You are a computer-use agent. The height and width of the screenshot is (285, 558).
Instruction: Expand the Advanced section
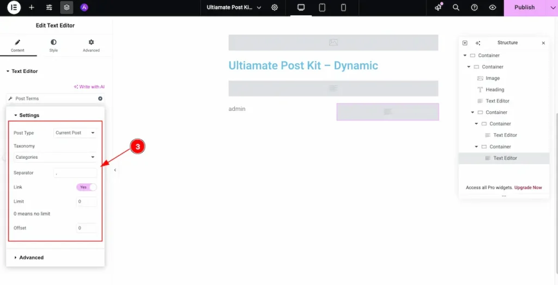(31, 257)
